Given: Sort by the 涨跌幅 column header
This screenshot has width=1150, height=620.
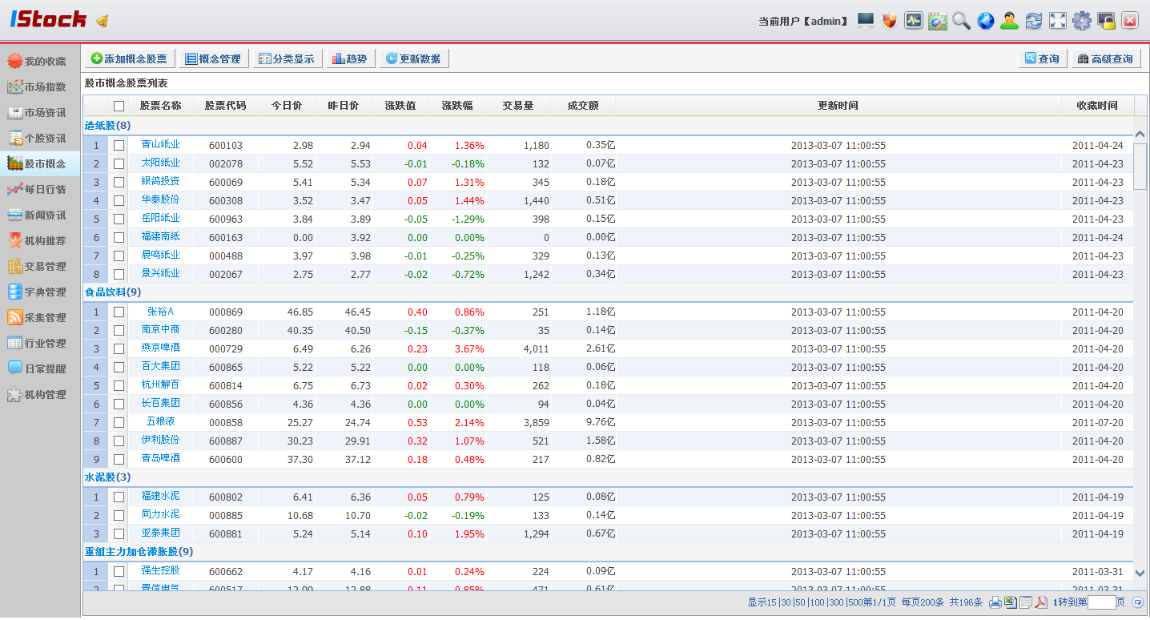Looking at the screenshot, I should pyautogui.click(x=457, y=106).
